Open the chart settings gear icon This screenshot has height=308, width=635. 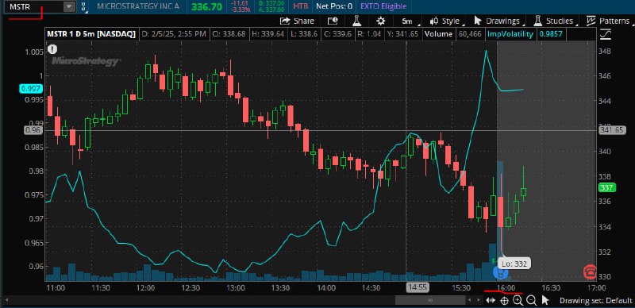pos(381,21)
